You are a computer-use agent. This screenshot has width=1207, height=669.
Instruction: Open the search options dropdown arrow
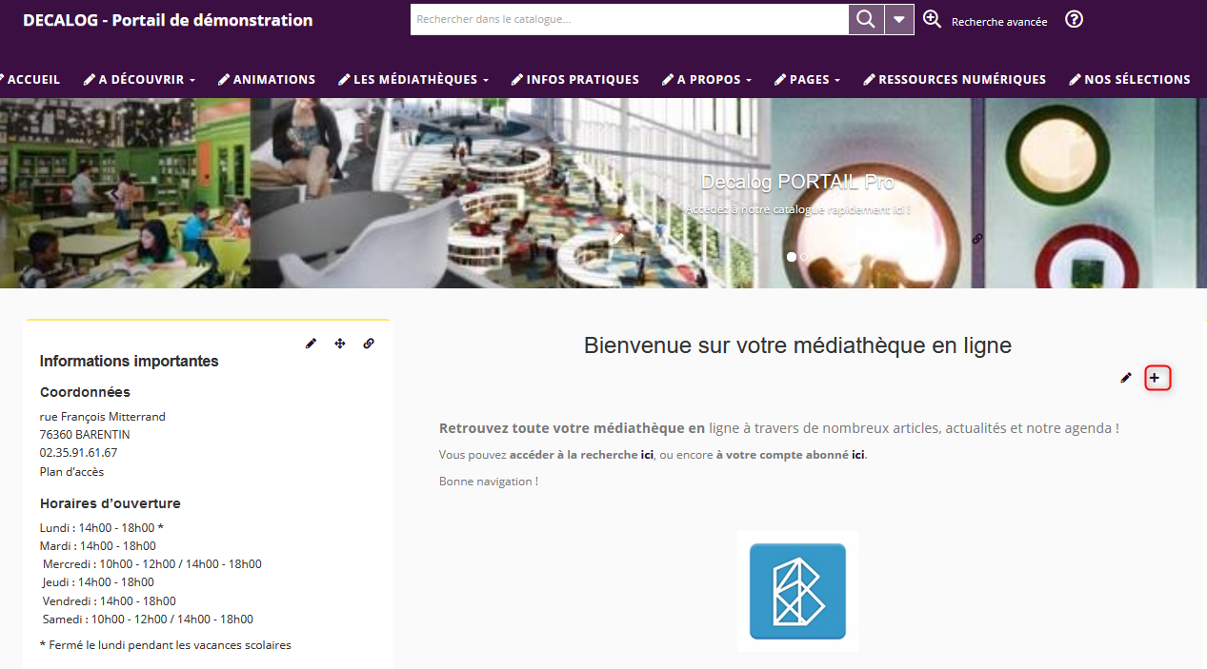(x=898, y=19)
